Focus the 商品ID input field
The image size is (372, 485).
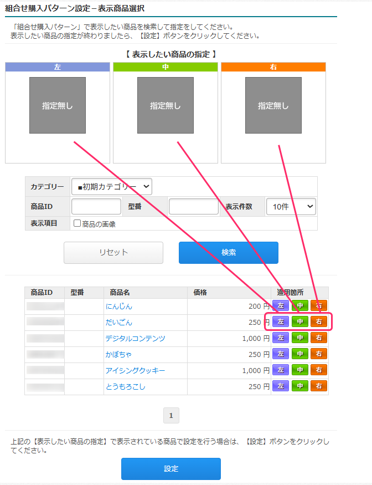(96, 206)
